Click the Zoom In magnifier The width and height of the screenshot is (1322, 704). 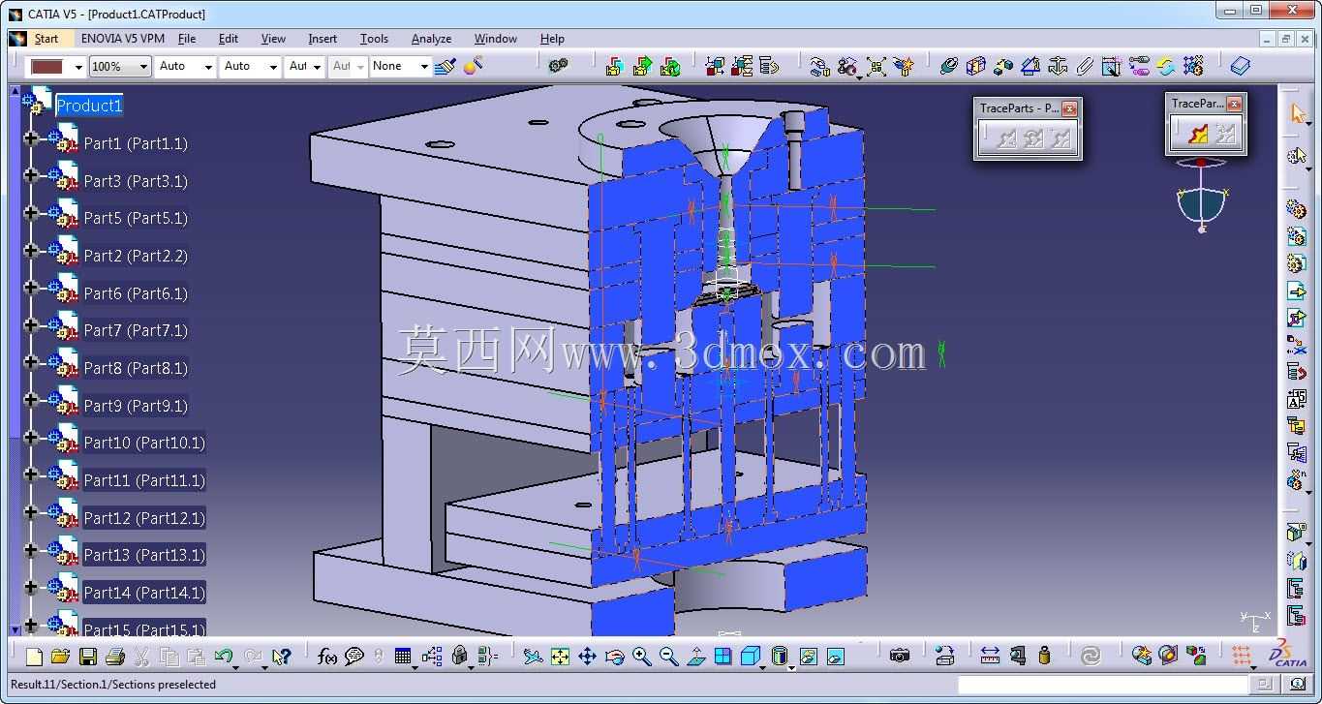tap(641, 657)
